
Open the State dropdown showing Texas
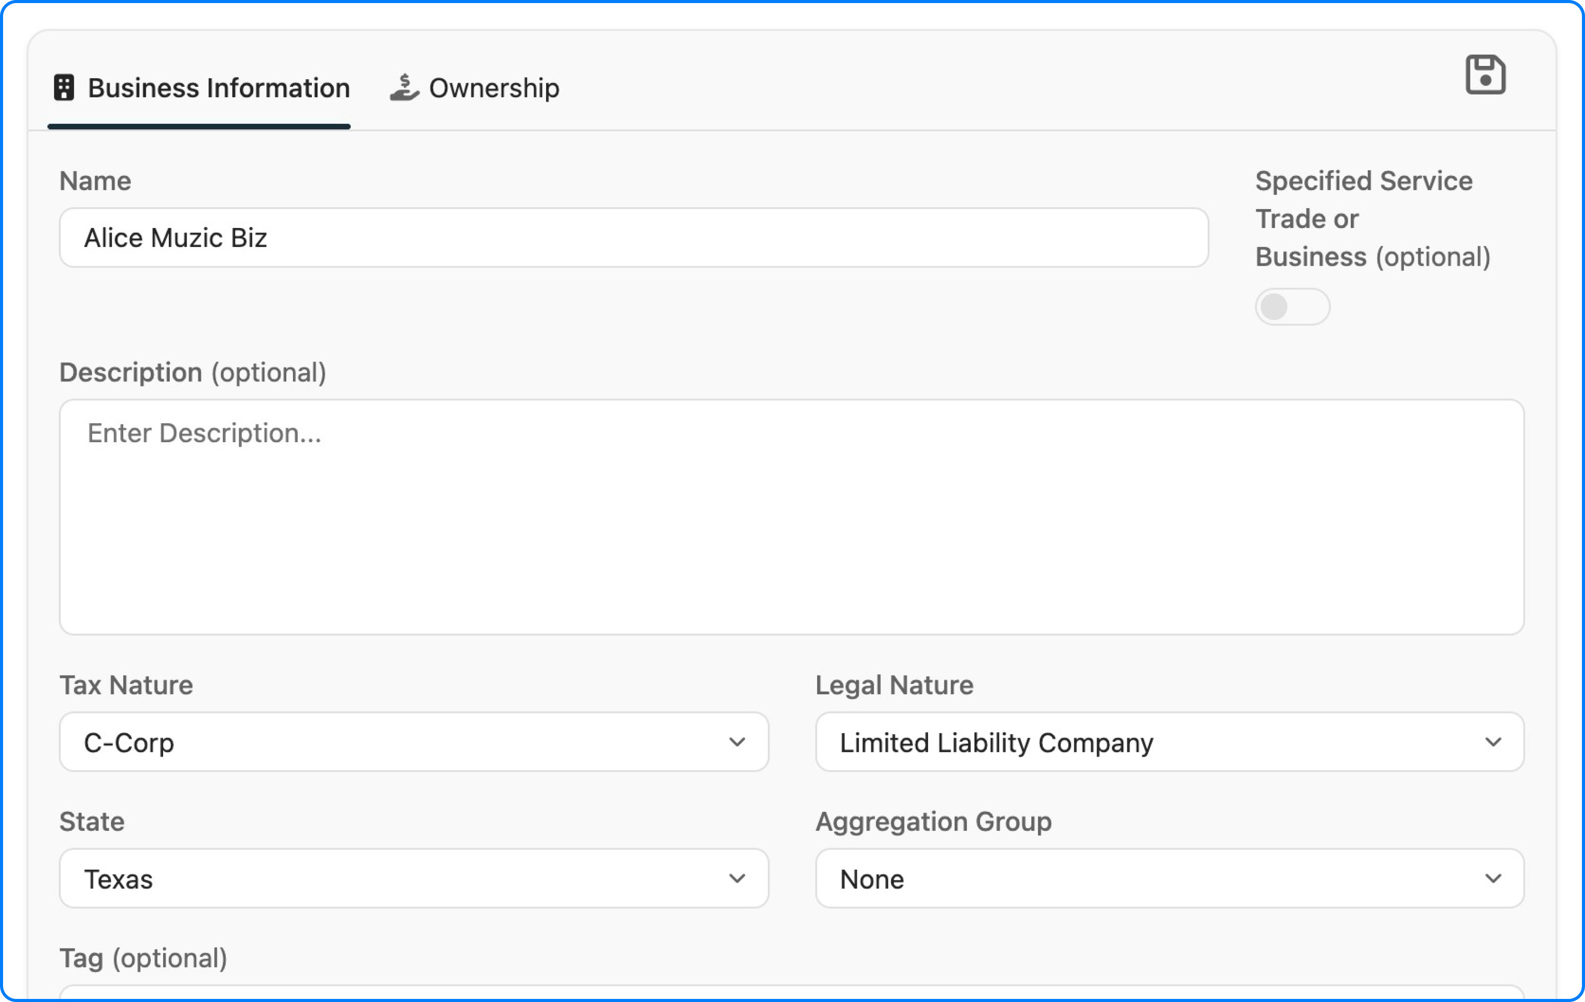pos(414,879)
